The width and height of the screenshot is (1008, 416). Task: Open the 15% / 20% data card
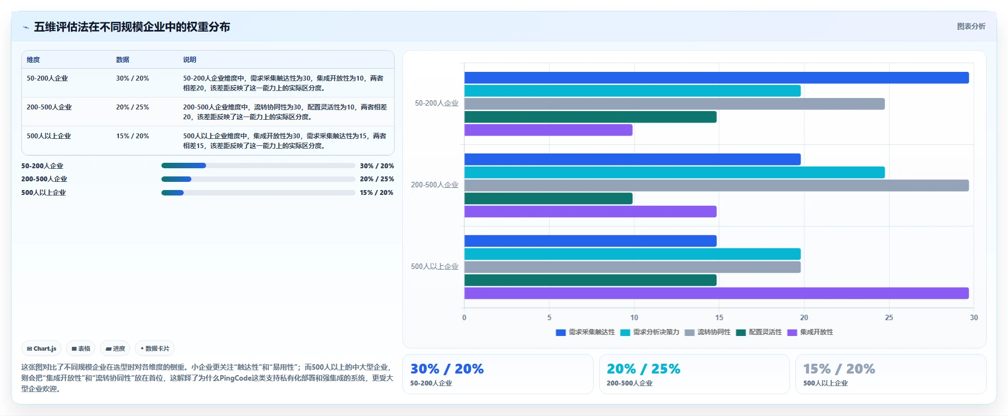891,374
